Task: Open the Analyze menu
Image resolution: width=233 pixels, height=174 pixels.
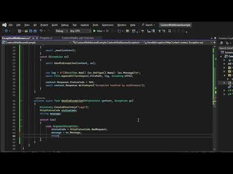Action: (x=84, y=25)
